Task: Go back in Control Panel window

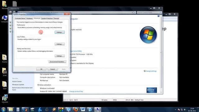Action: click(11, 12)
